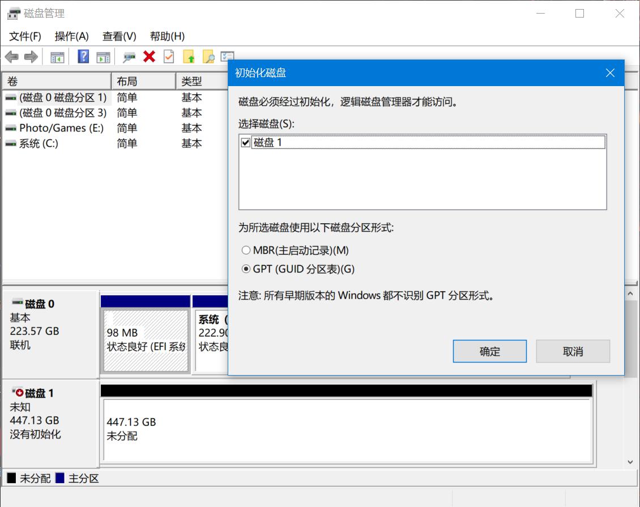Open the 文件(F) menu
This screenshot has height=507, width=640.
tap(25, 36)
